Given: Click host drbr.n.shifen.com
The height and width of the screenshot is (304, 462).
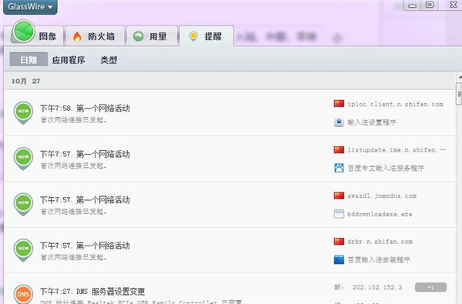Looking at the screenshot, I should click(x=380, y=242).
